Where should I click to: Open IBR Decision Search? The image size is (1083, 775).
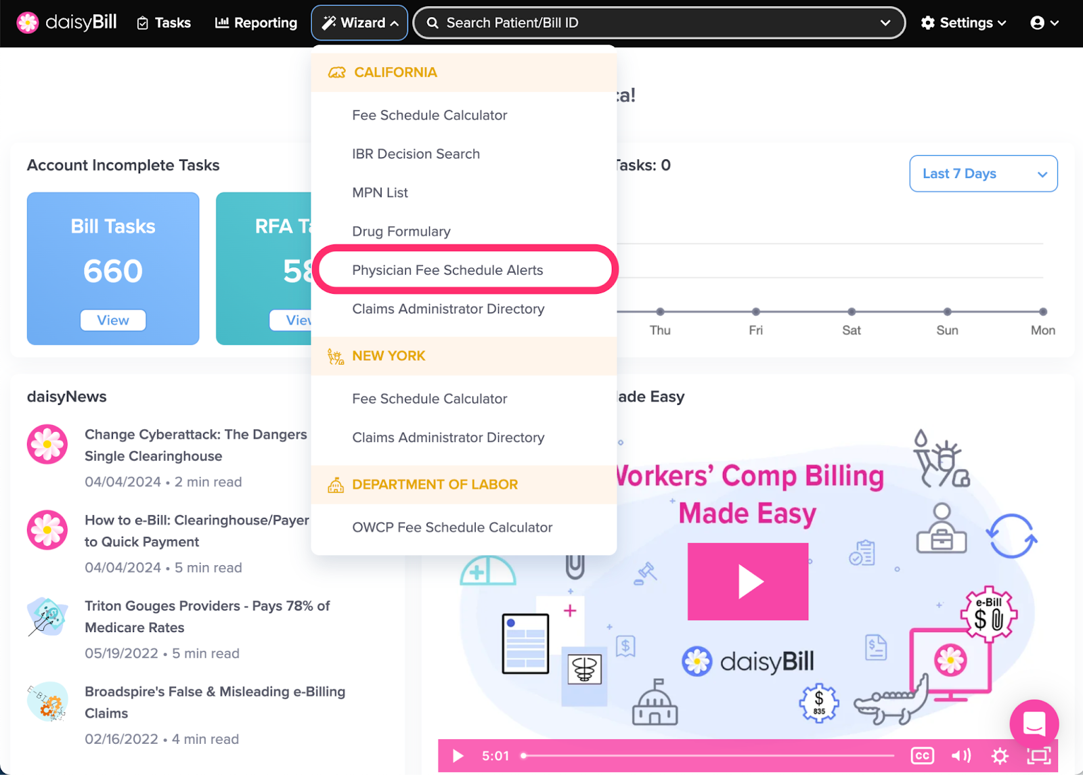pyautogui.click(x=416, y=154)
